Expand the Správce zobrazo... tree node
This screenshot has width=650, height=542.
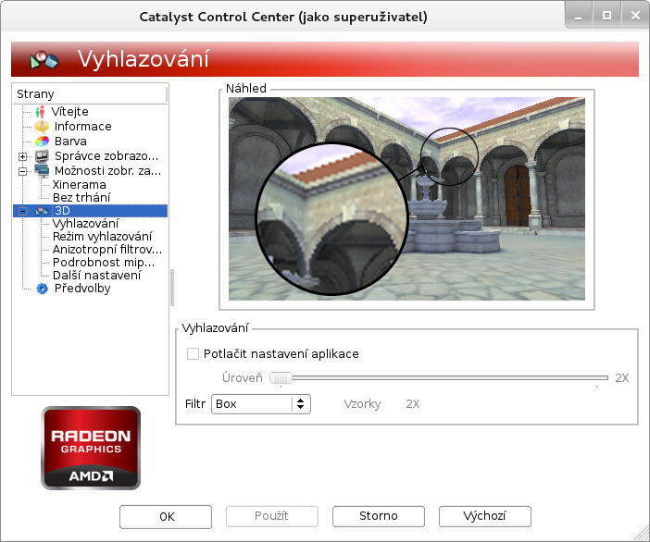23,156
